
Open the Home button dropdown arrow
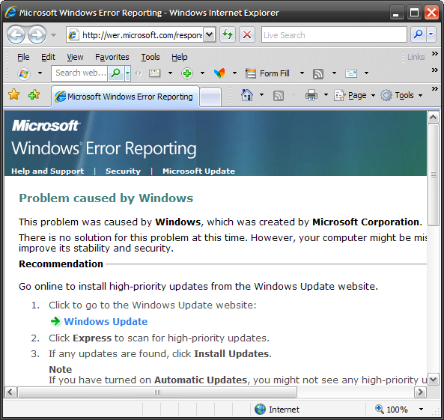pyautogui.click(x=261, y=95)
